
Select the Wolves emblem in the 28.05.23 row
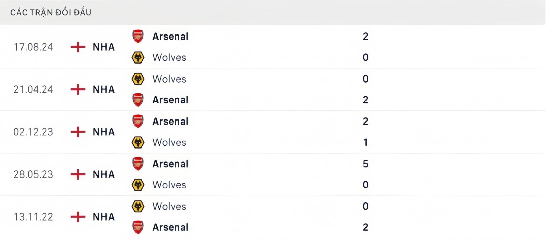pos(138,185)
